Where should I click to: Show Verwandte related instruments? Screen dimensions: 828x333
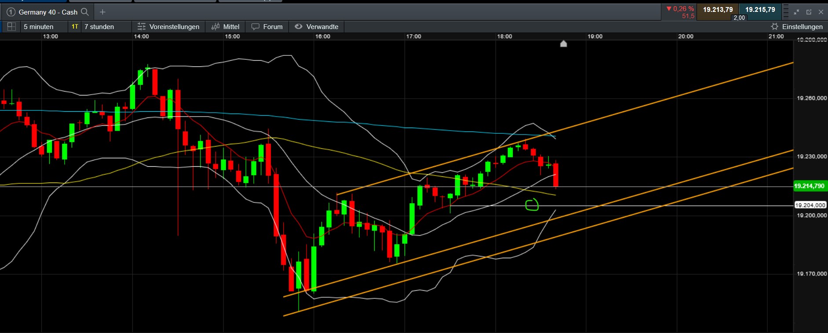tap(317, 27)
